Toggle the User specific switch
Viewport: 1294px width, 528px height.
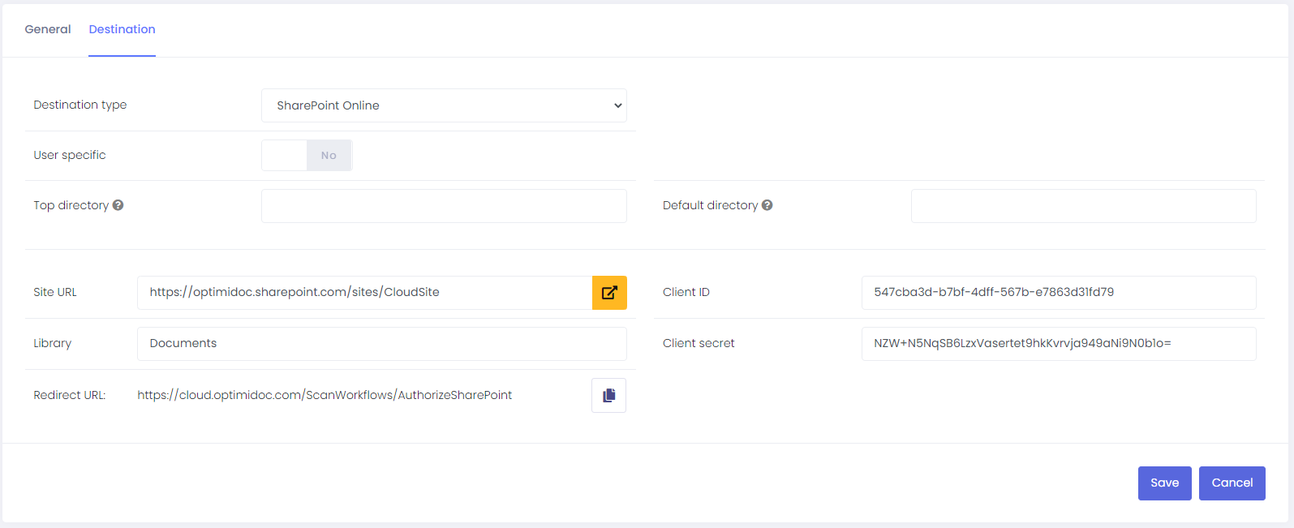point(307,156)
